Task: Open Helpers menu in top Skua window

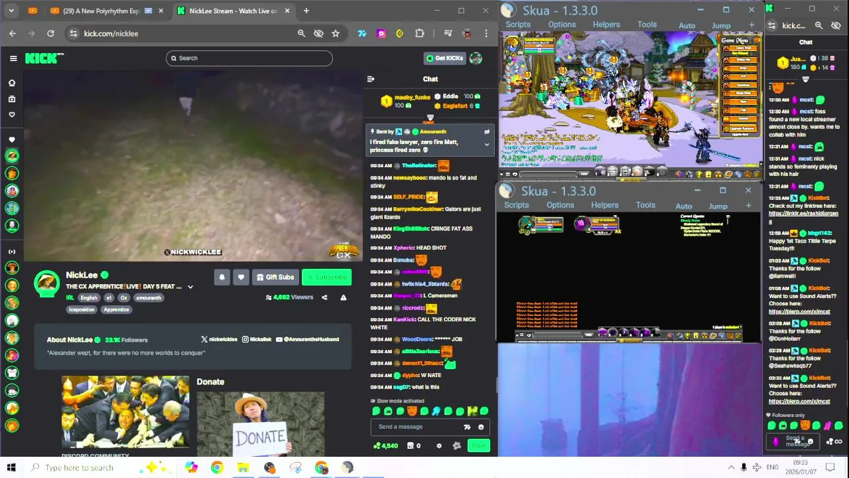Action: coord(606,25)
